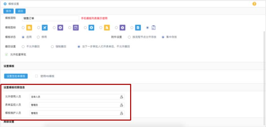
Task: Open help via the orange question-mark icon
Action: tap(254, 4)
